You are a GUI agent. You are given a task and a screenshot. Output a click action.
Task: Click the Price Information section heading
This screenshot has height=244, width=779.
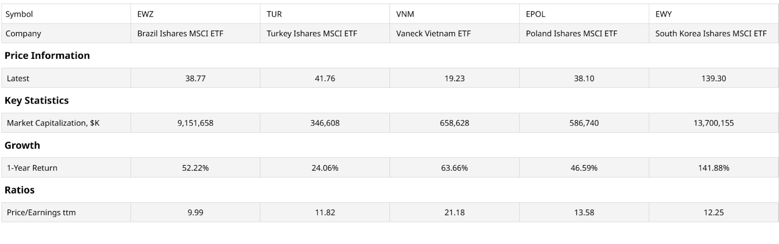47,55
